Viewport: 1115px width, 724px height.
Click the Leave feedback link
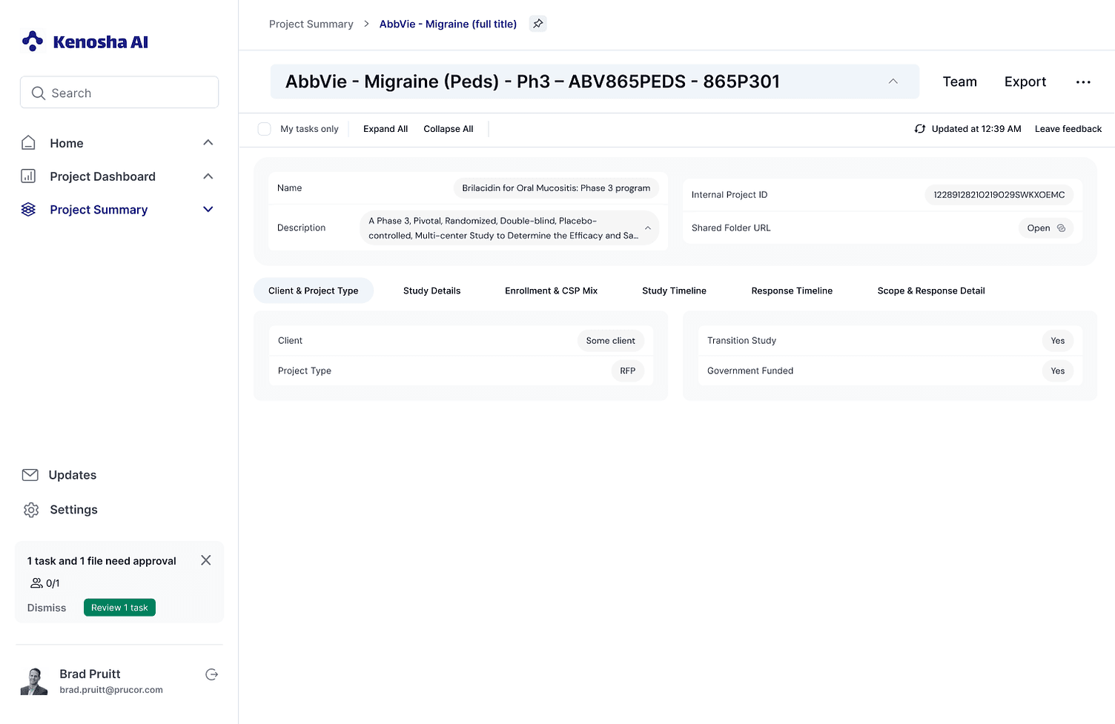(x=1068, y=129)
